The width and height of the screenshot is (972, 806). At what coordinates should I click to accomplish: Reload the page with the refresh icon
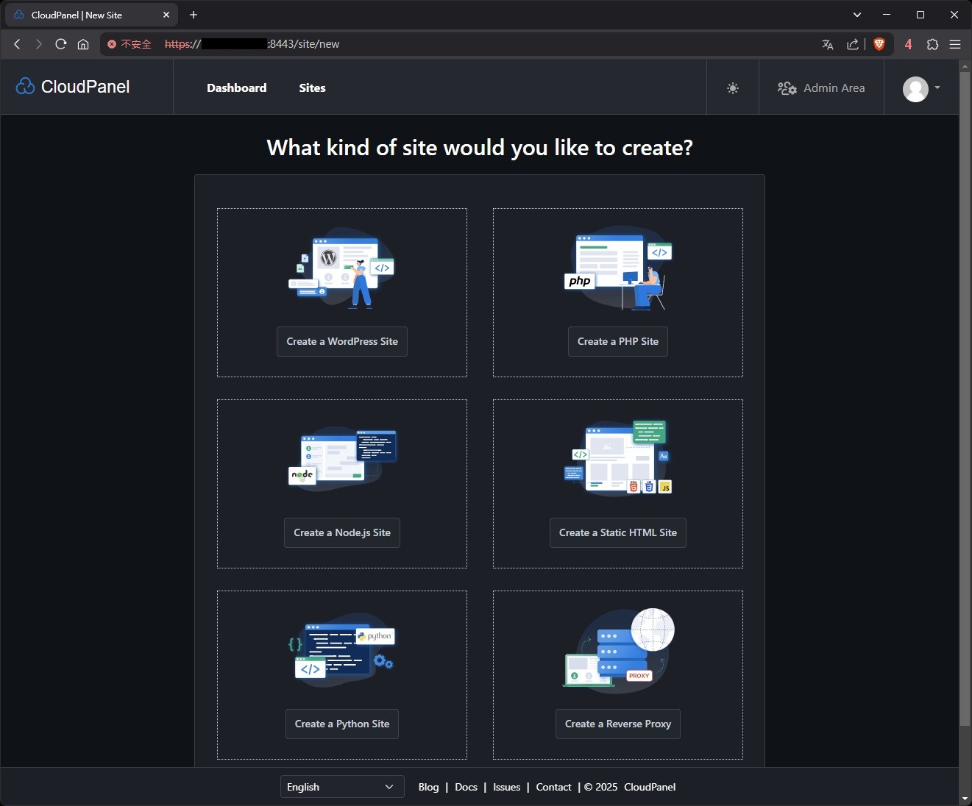61,44
